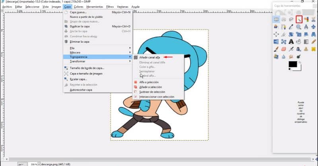Screen dimensions: 318x166
Task: Select the Clone stamp tool
Action: click(306, 49)
